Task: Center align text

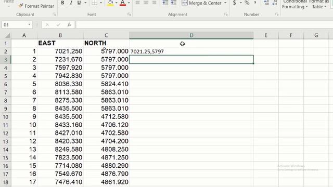Action: coord(146,3)
